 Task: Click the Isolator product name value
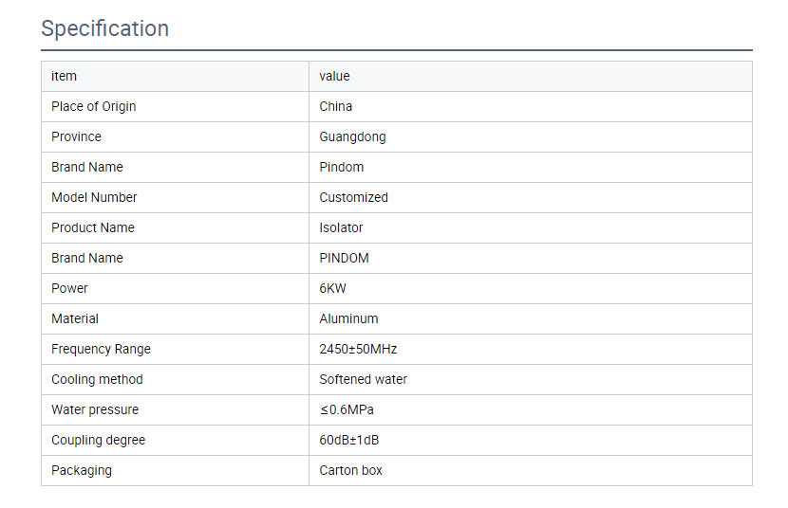coord(341,227)
